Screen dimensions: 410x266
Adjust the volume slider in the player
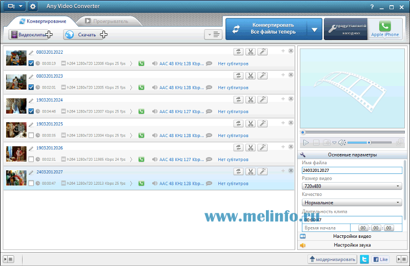point(369,143)
